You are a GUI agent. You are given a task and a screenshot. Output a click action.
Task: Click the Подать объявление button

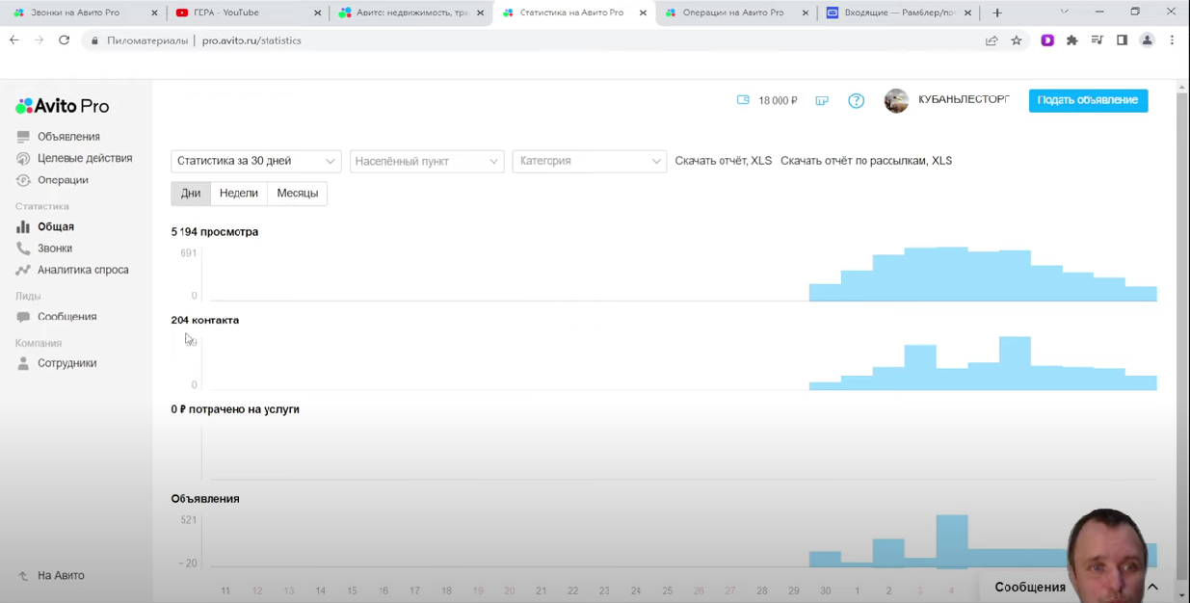[x=1088, y=100]
